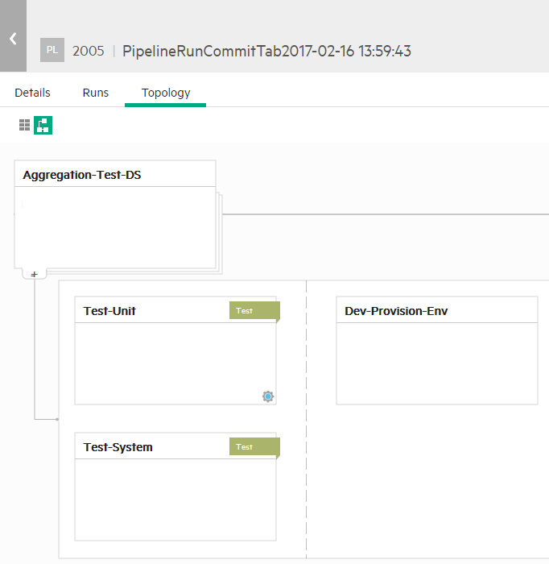The image size is (549, 564).
Task: Click the PL pipeline badge icon
Action: click(x=52, y=50)
